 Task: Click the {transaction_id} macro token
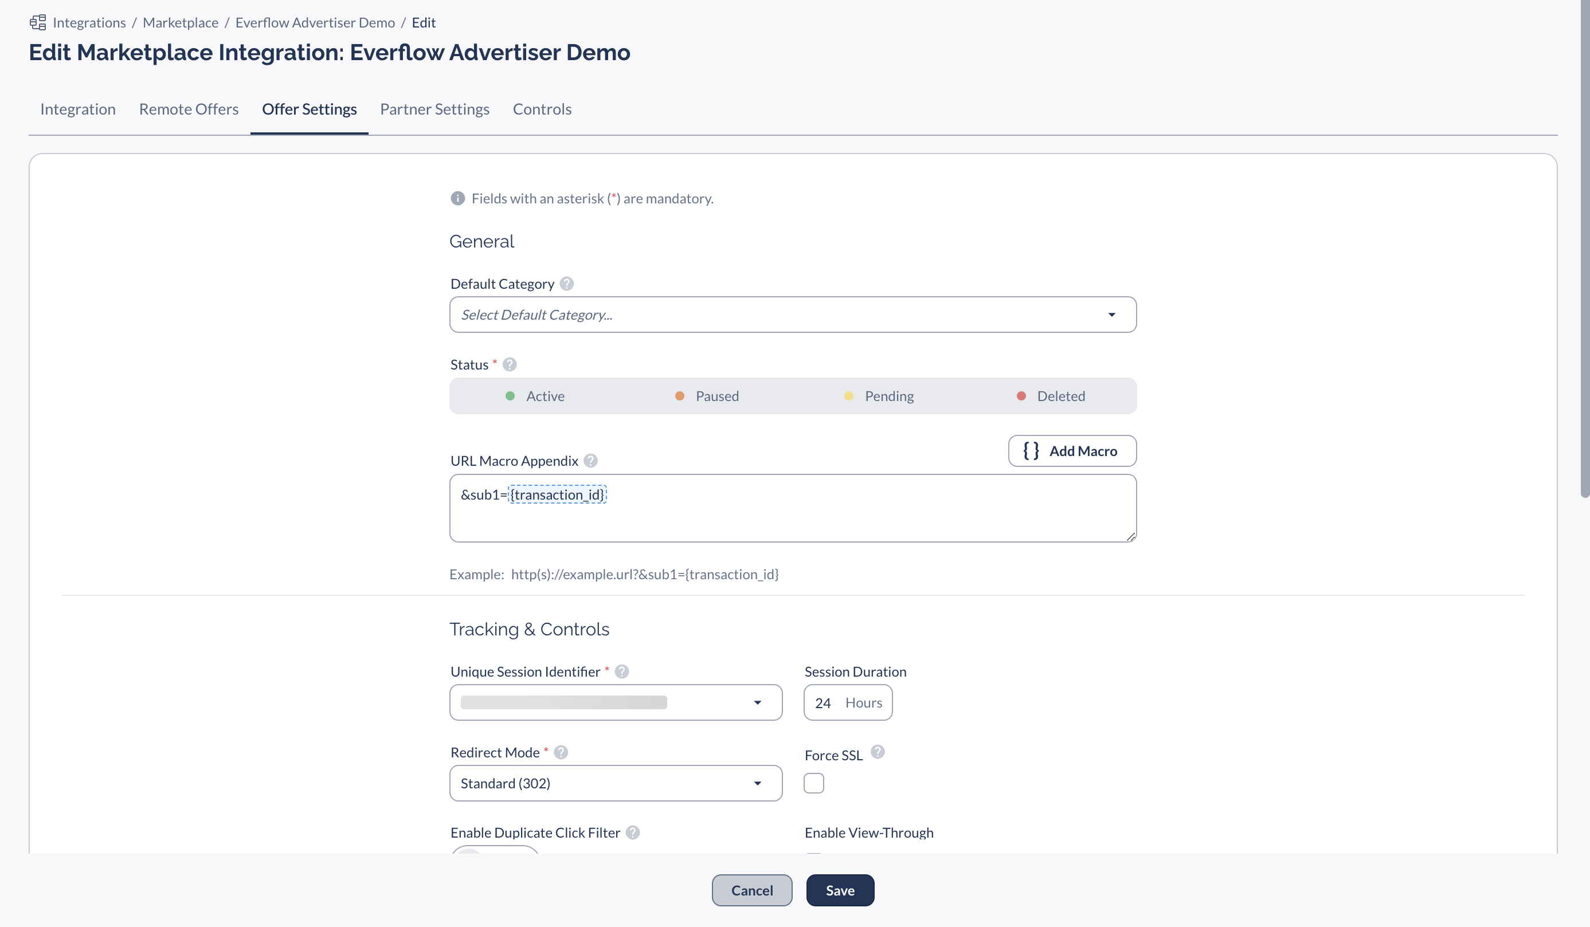click(557, 495)
